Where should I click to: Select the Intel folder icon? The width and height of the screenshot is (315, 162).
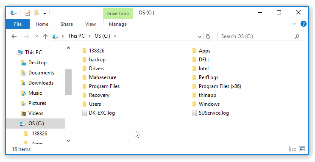194,69
